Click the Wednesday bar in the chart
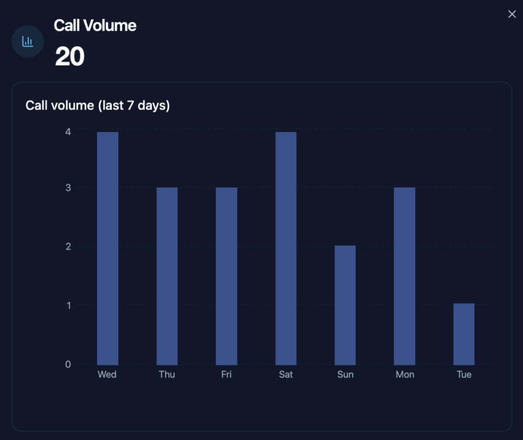This screenshot has height=440, width=523. pos(108,248)
